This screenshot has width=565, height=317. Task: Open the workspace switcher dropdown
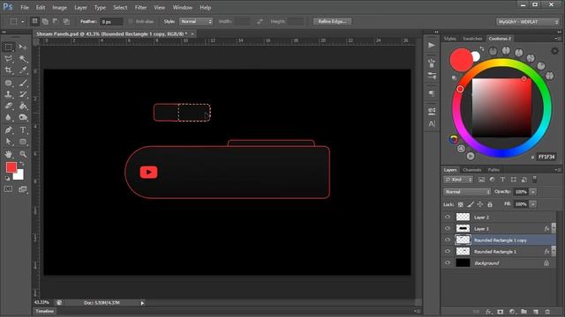[528, 22]
